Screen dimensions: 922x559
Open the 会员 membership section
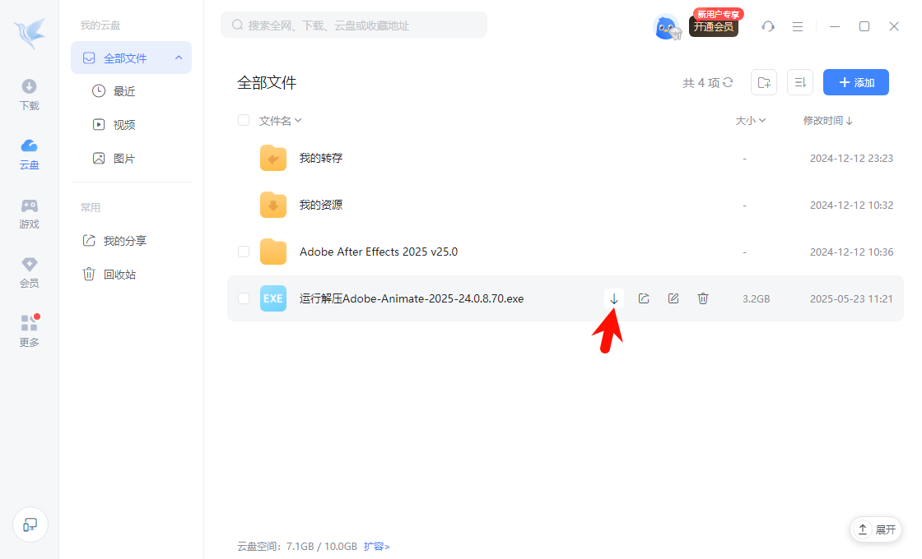click(29, 272)
